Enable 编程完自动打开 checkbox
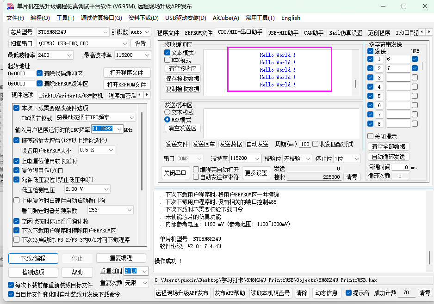This screenshot has height=304, width=434. [x=196, y=169]
